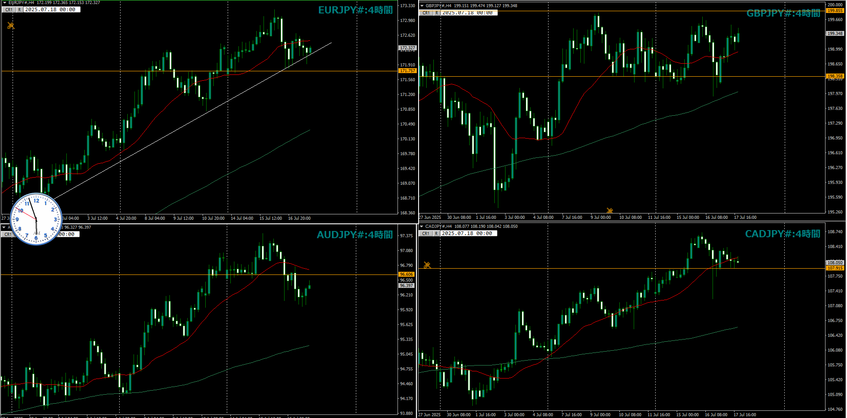
Task: Click '9 Jul 00:00' on CADJPY time axis
Action: click(x=600, y=415)
